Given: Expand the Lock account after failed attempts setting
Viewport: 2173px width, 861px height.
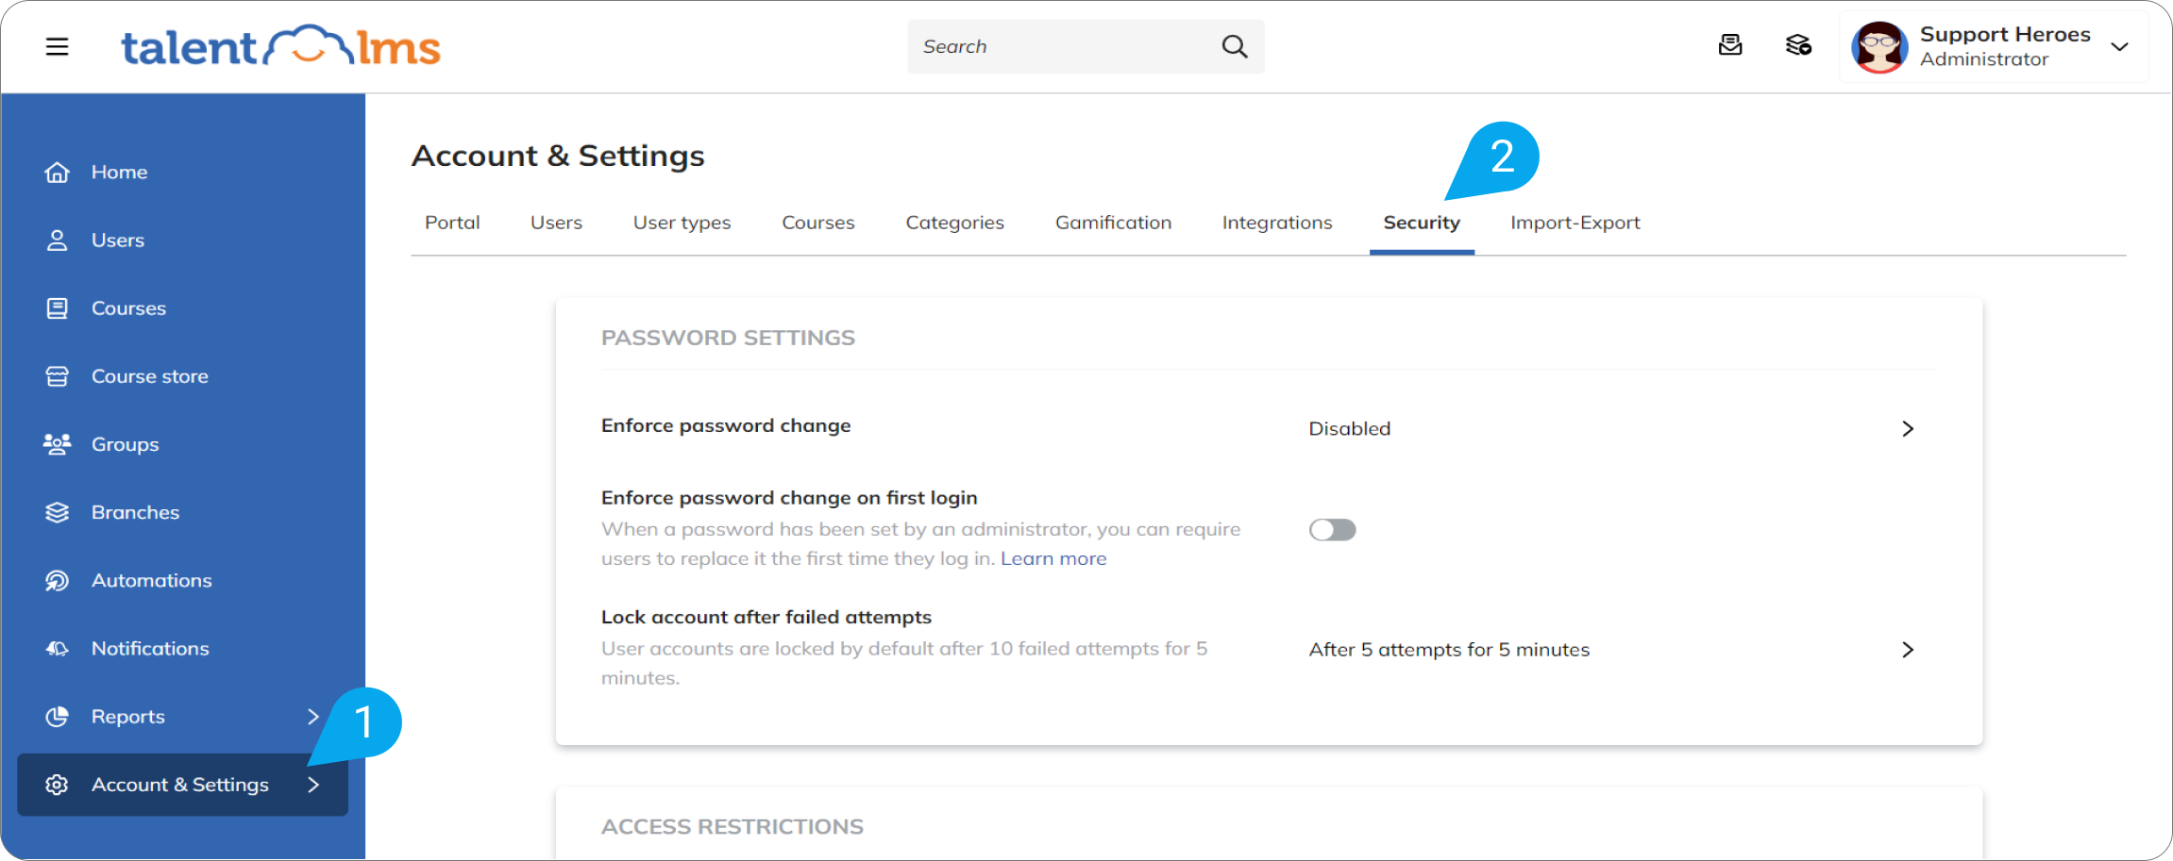Looking at the screenshot, I should click(x=1908, y=650).
